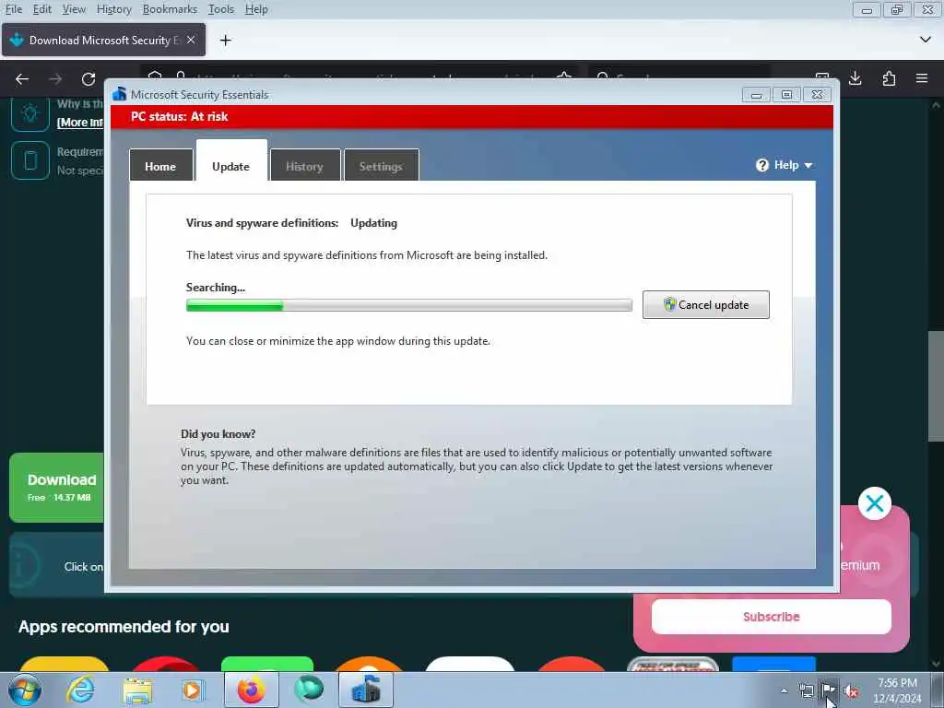The height and width of the screenshot is (708, 944).
Task: Open the Tools menu in Firefox
Action: click(x=221, y=9)
